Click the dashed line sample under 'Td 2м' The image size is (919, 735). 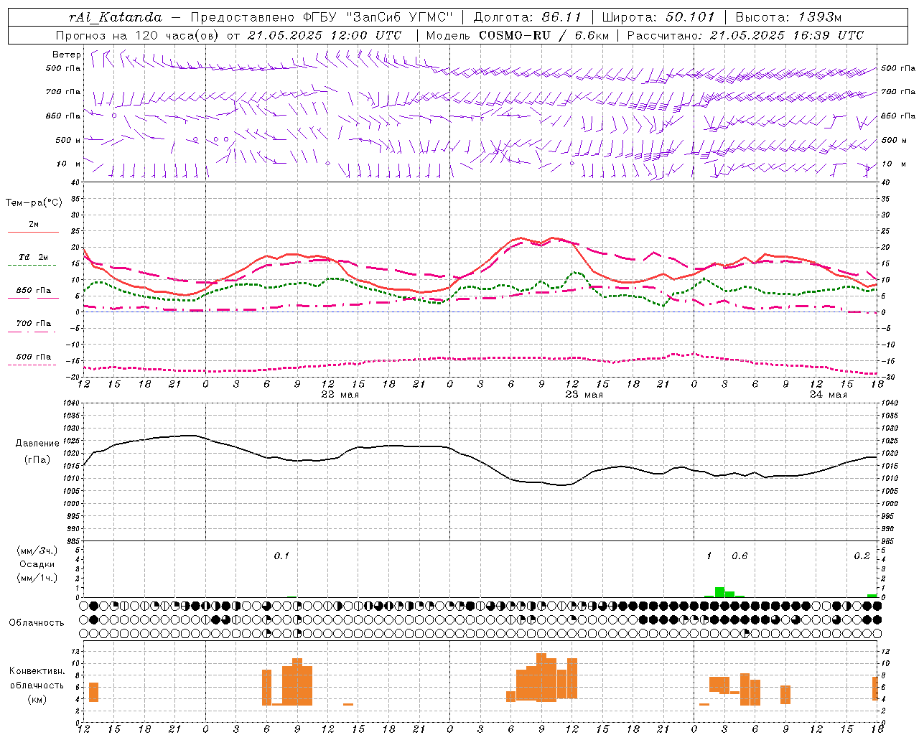[32, 265]
